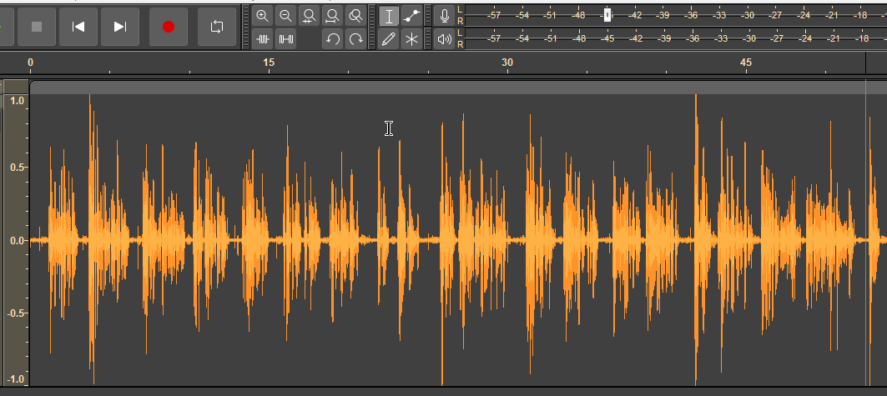The height and width of the screenshot is (396, 887).
Task: Click the audio clip's gray handle bar
Action: pyautogui.click(x=458, y=88)
